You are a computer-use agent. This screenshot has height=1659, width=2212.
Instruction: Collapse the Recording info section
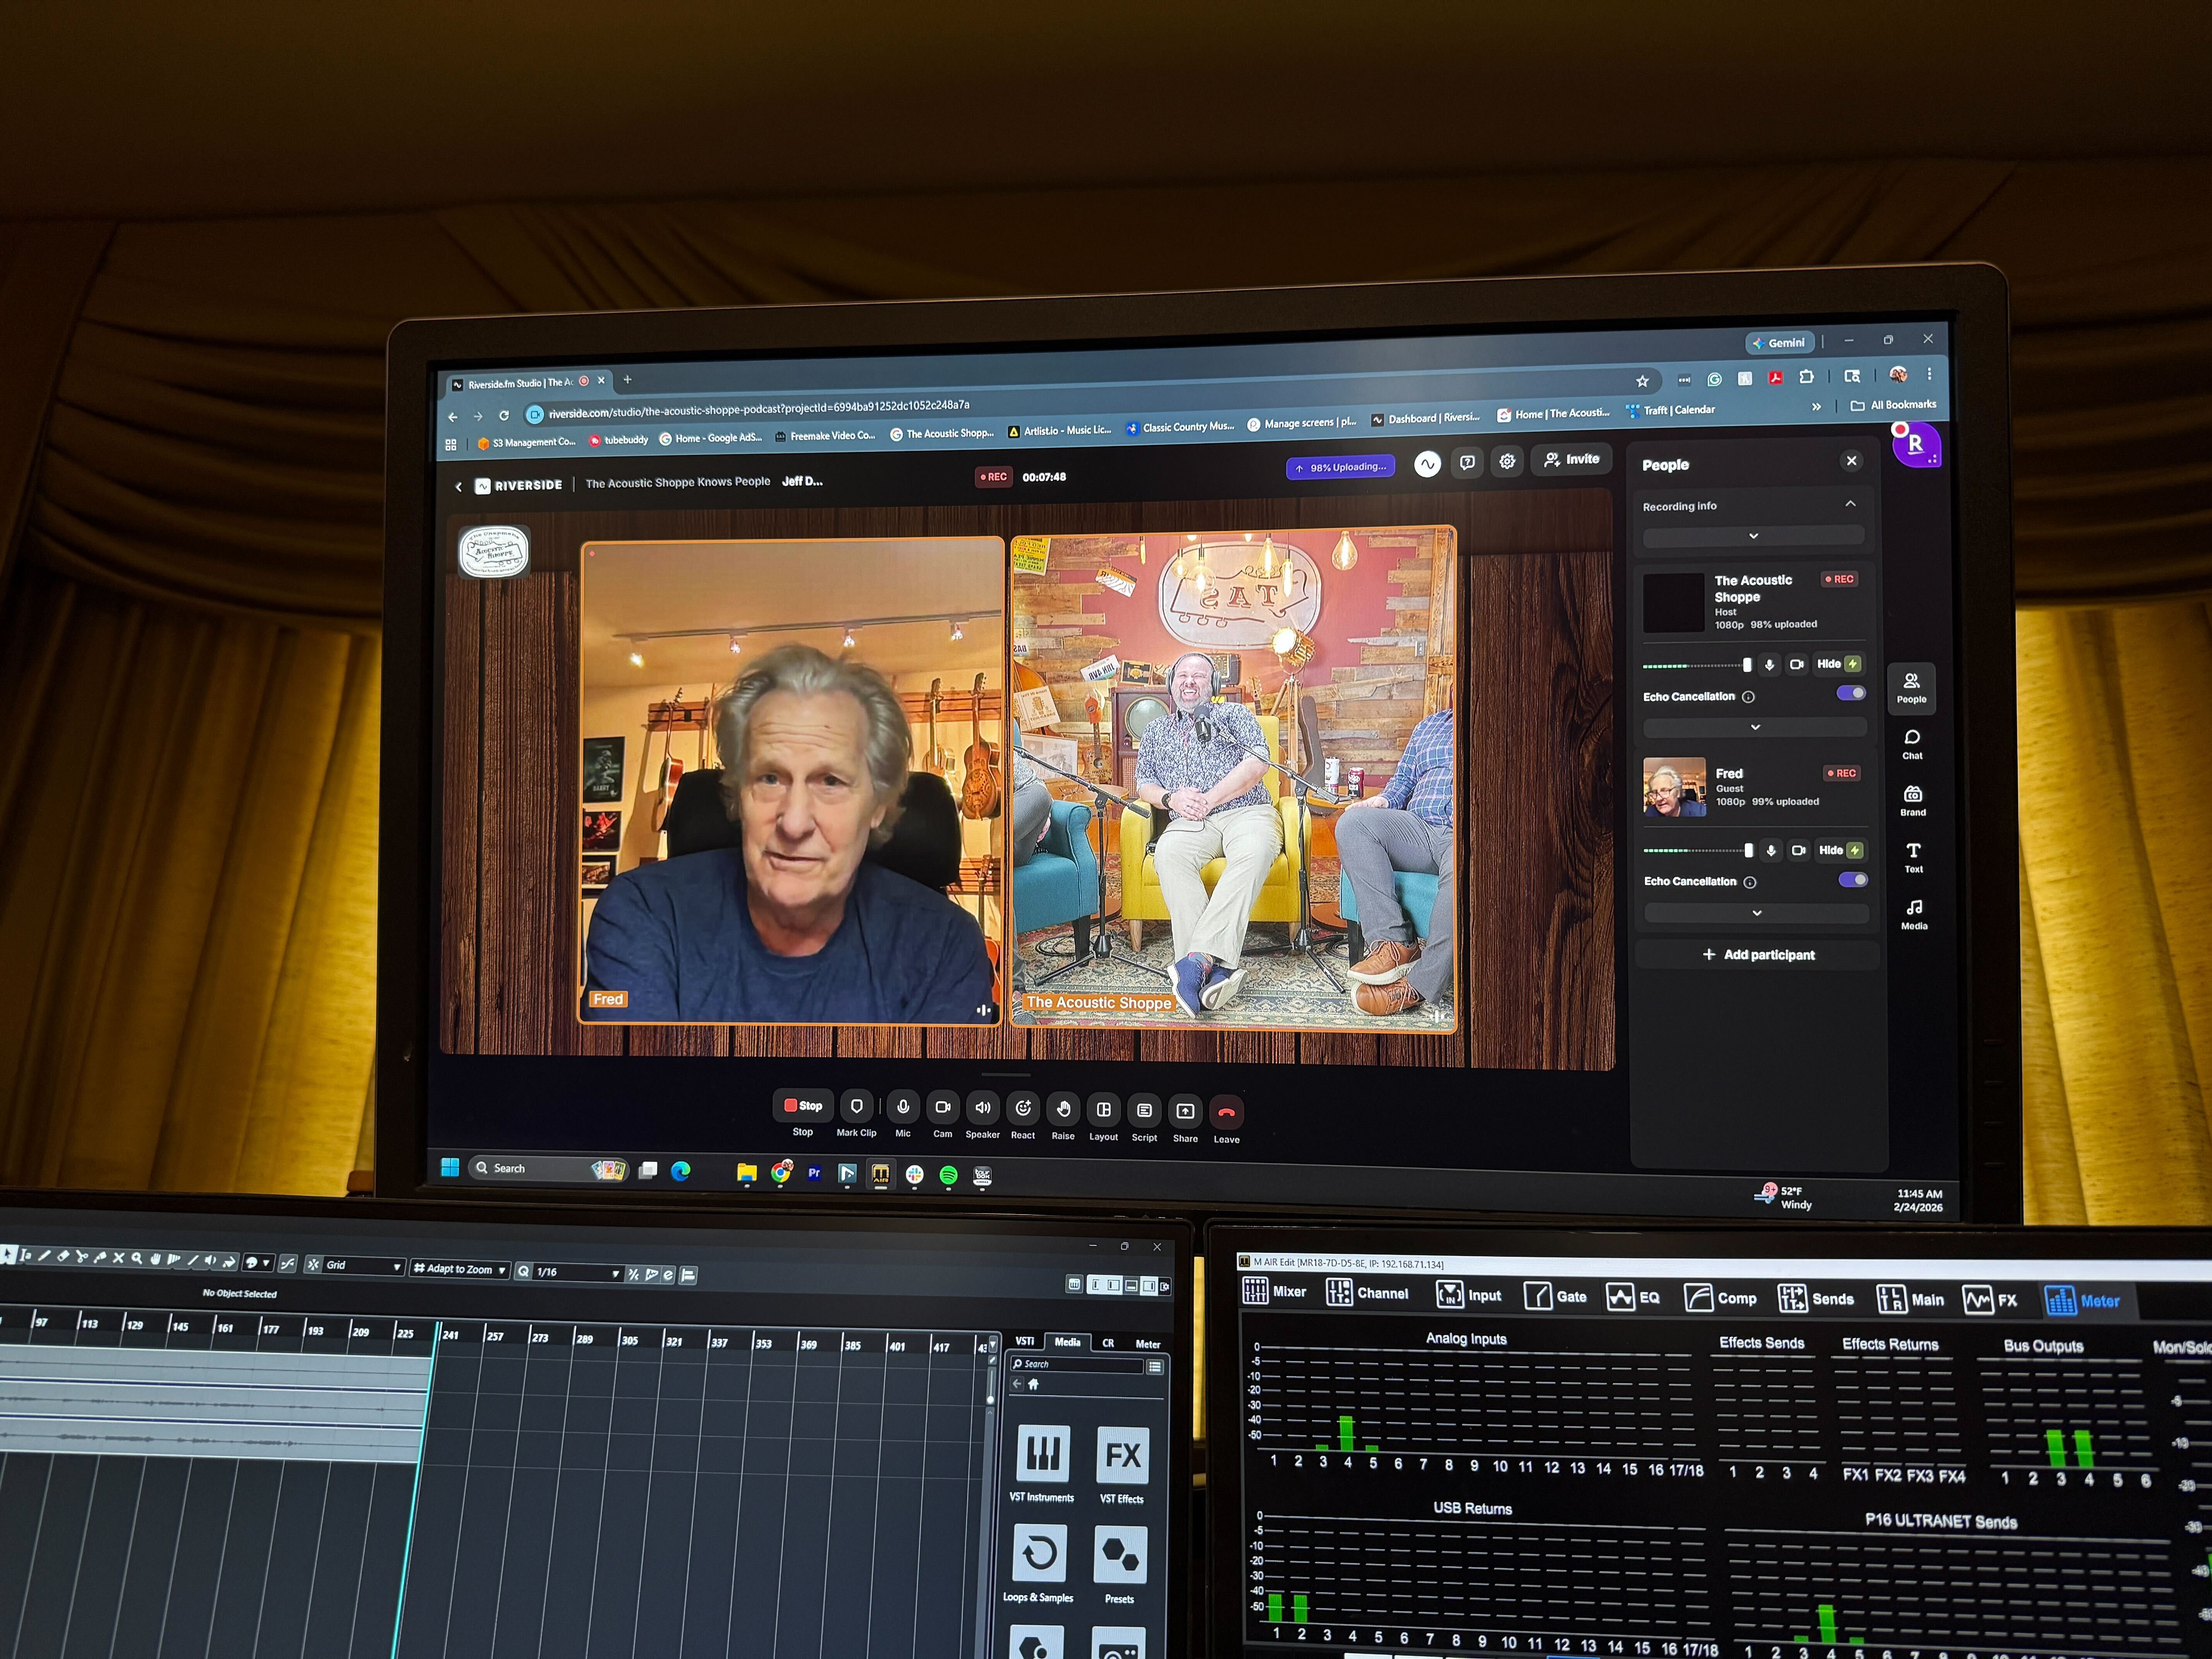click(1850, 504)
